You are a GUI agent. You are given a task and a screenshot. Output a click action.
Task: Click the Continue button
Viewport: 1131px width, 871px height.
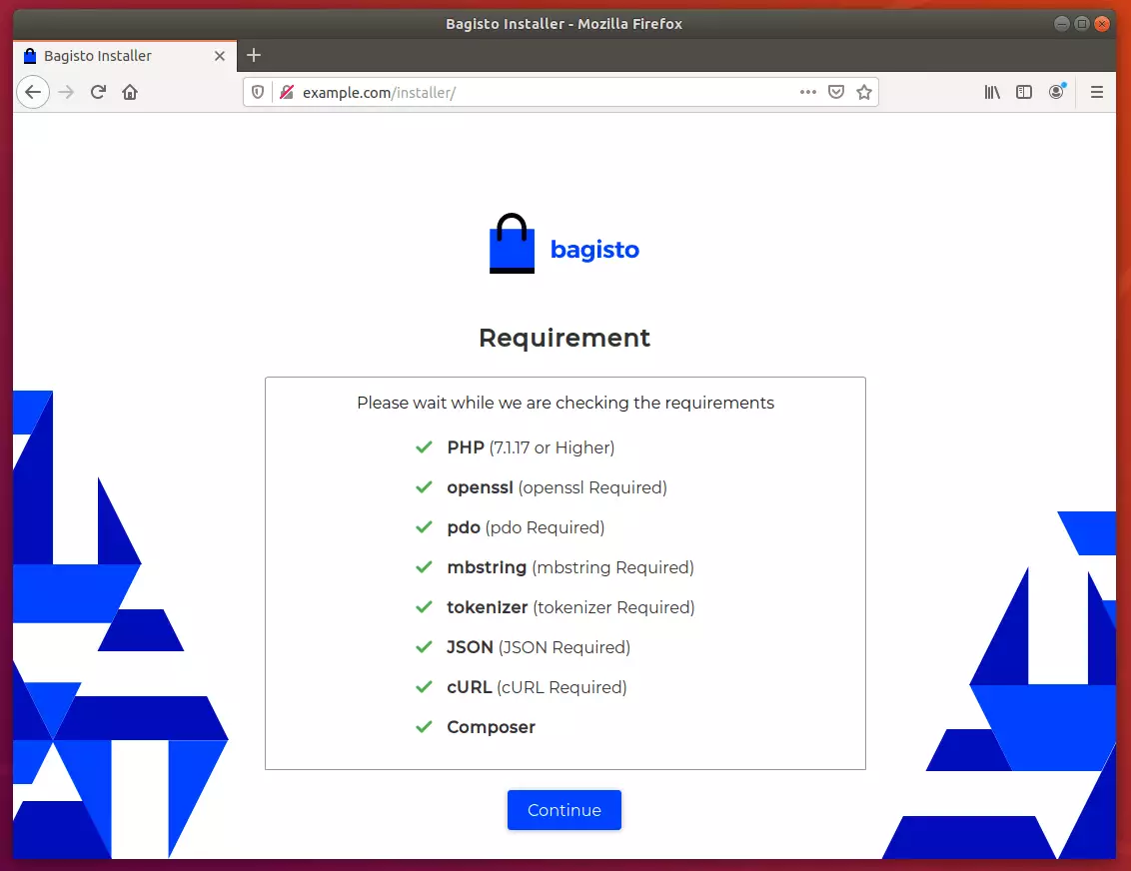click(565, 810)
